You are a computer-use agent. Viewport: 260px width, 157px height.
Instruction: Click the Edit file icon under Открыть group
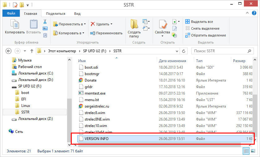coord(175,28)
